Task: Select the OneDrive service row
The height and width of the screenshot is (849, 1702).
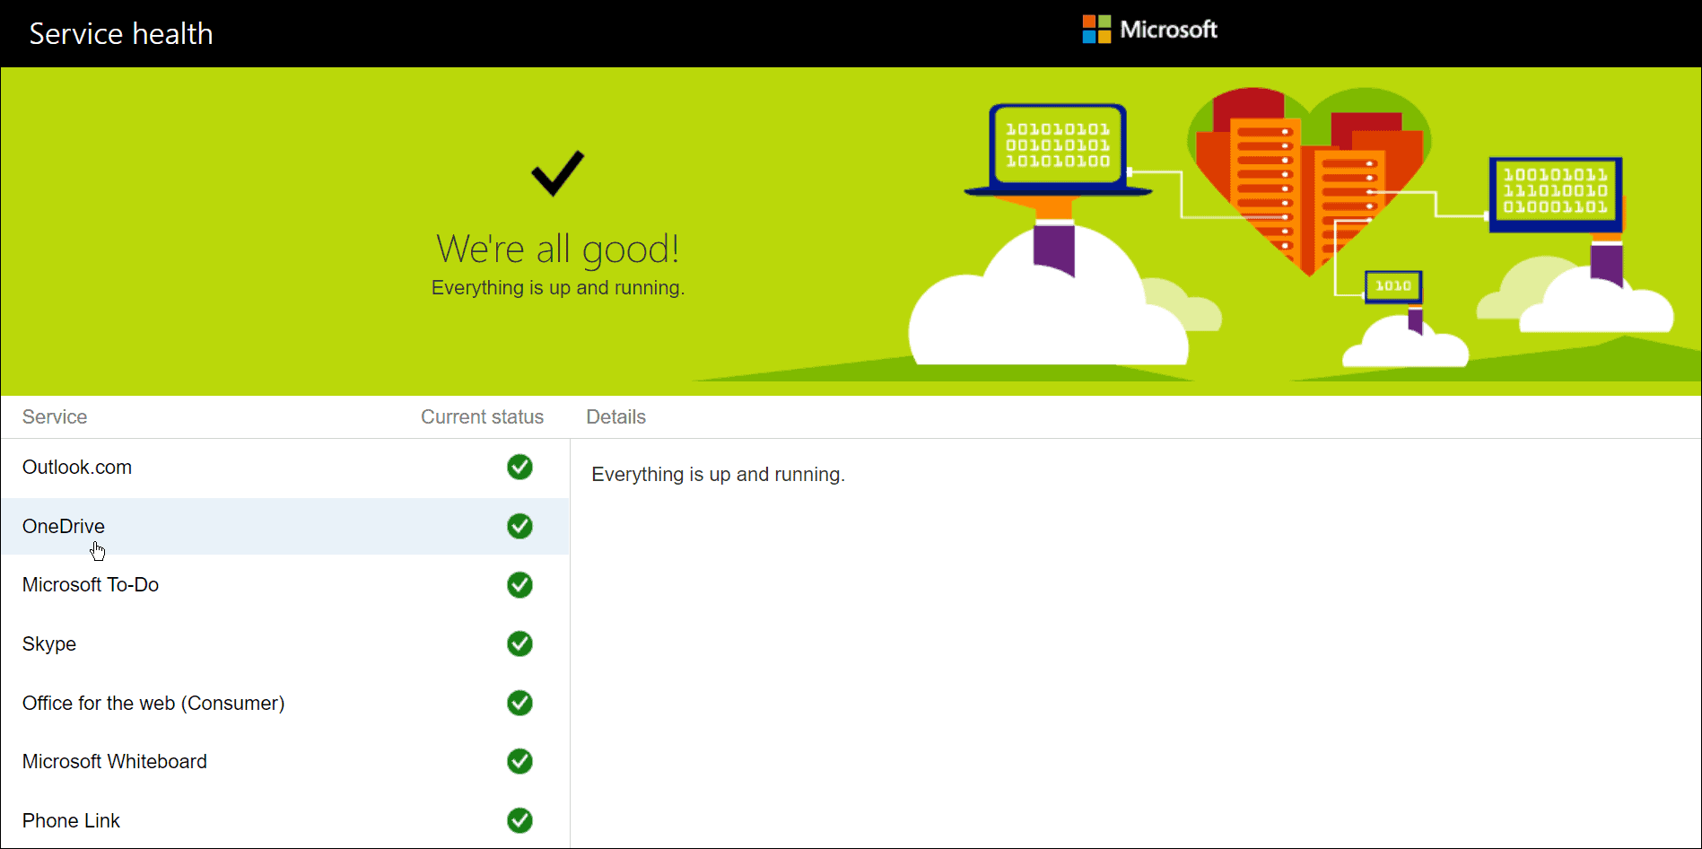Action: point(285,526)
